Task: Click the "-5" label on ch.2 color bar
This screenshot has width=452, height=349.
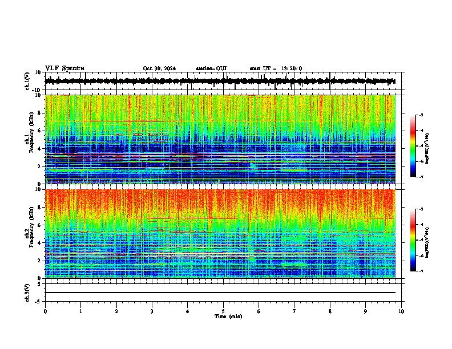Action: [421, 240]
